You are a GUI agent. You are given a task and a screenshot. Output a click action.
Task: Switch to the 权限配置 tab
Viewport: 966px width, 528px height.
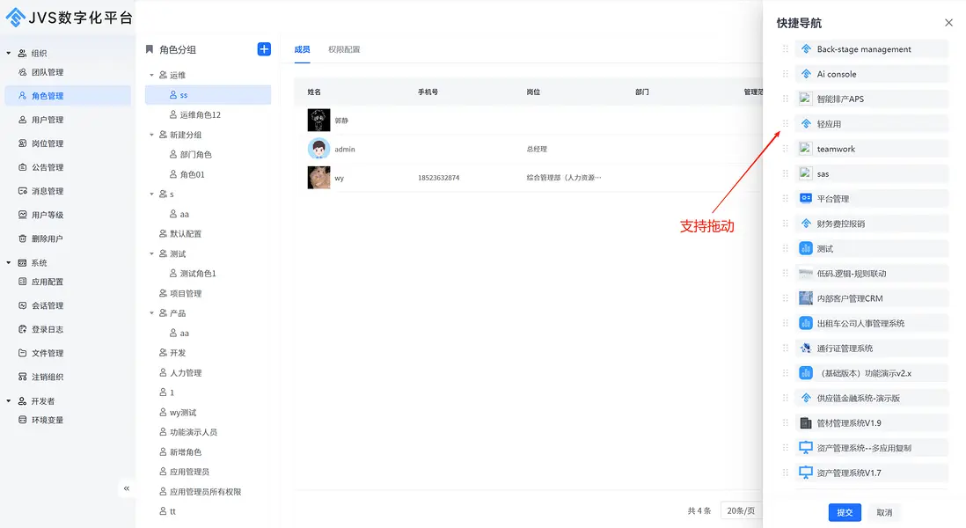(x=344, y=49)
